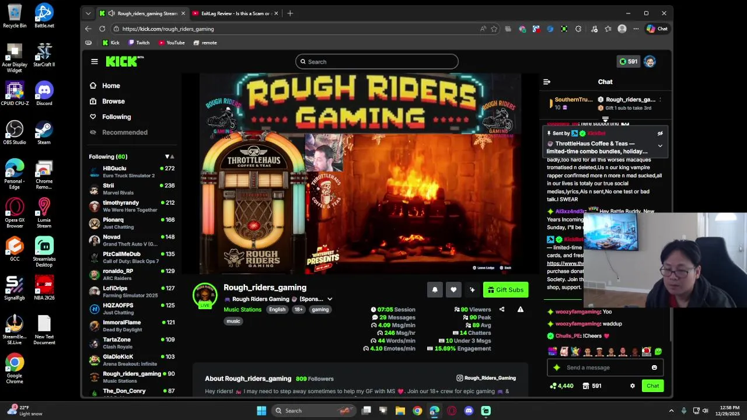Screen dimensions: 747x420
Task: Open PlzCallMeDub channel
Action: 132,257
